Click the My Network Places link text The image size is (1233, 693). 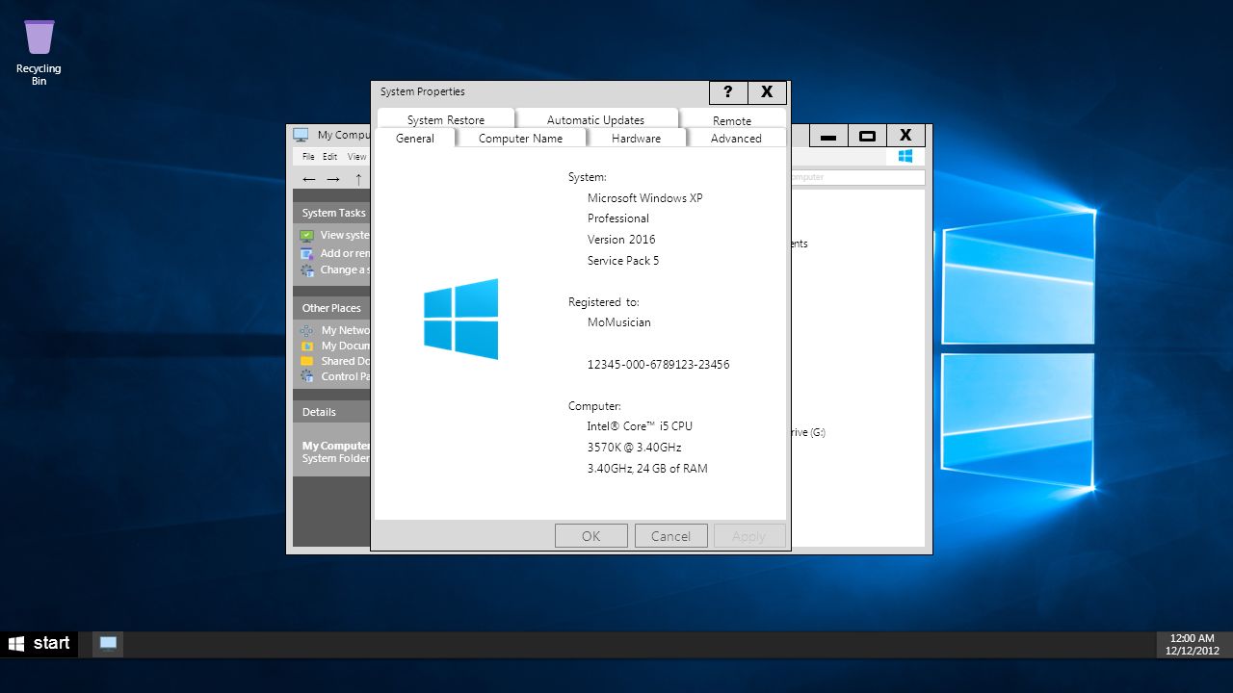pyautogui.click(x=346, y=330)
